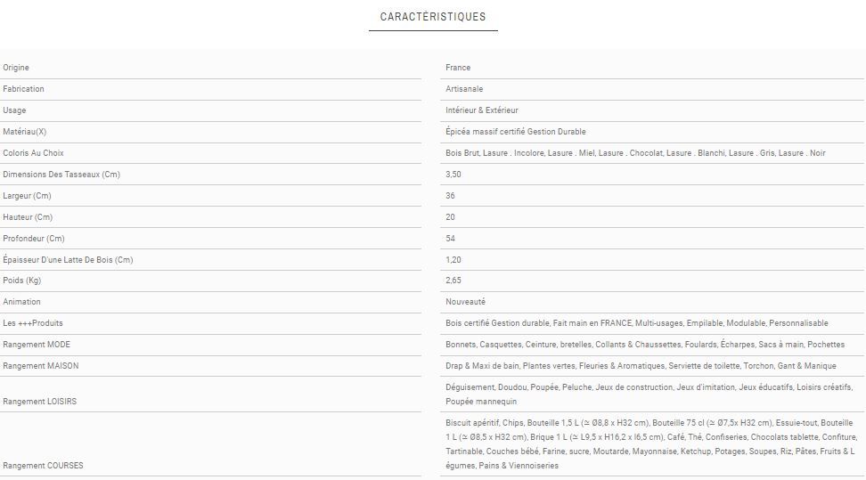Click the Rangement MODE row label
This screenshot has height=480, width=866.
tap(37, 345)
